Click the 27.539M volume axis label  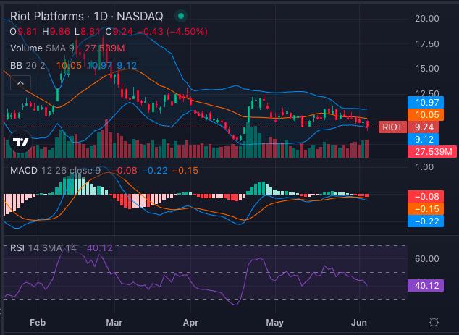click(x=432, y=151)
